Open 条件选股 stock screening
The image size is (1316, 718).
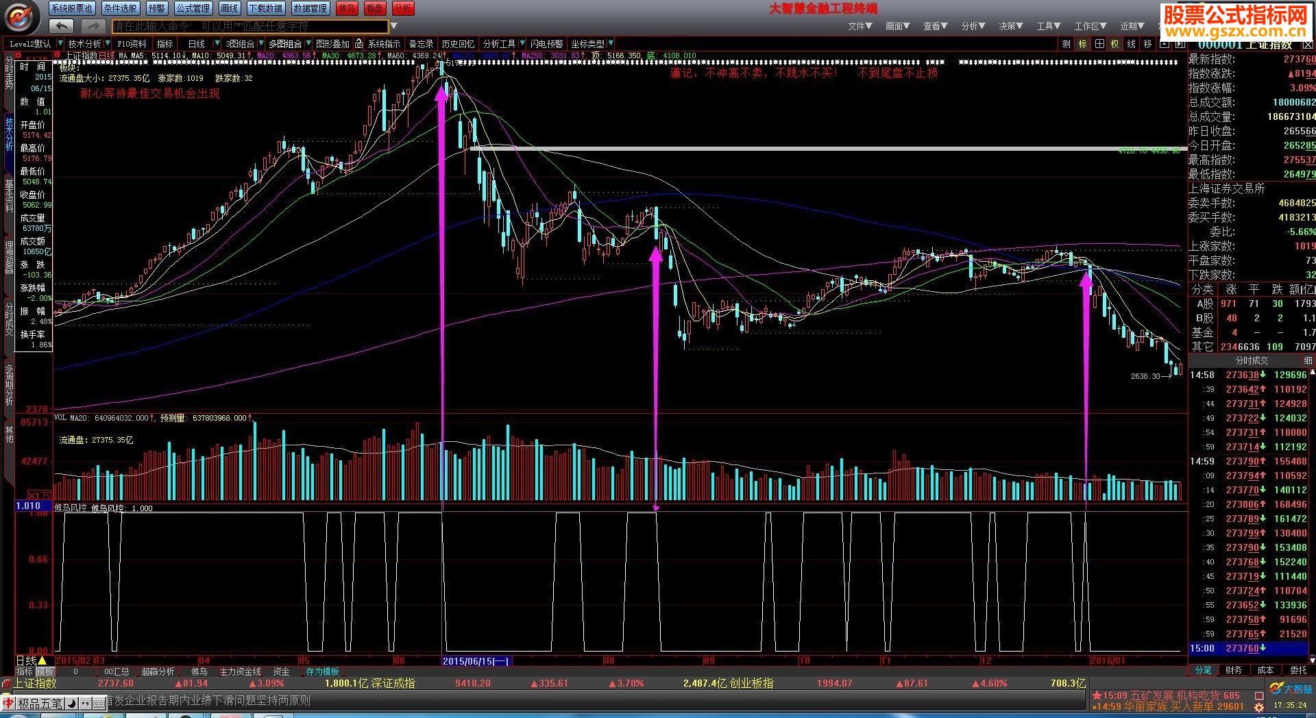pyautogui.click(x=120, y=8)
